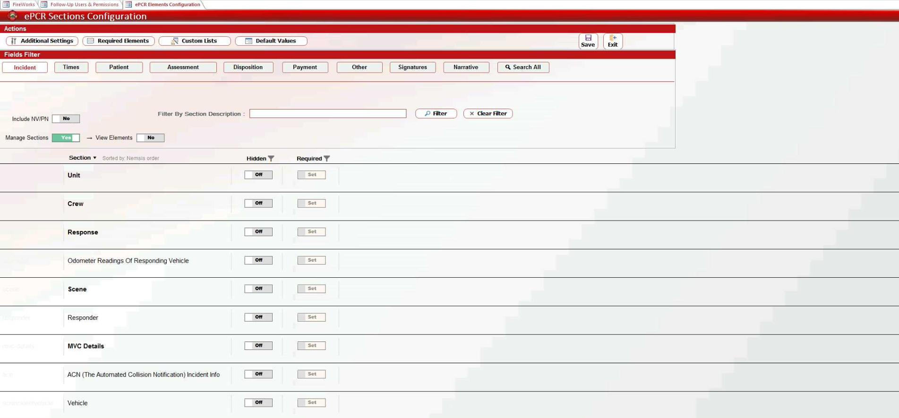Click the Required column funnel filter
Image resolution: width=899 pixels, height=418 pixels.
327,159
